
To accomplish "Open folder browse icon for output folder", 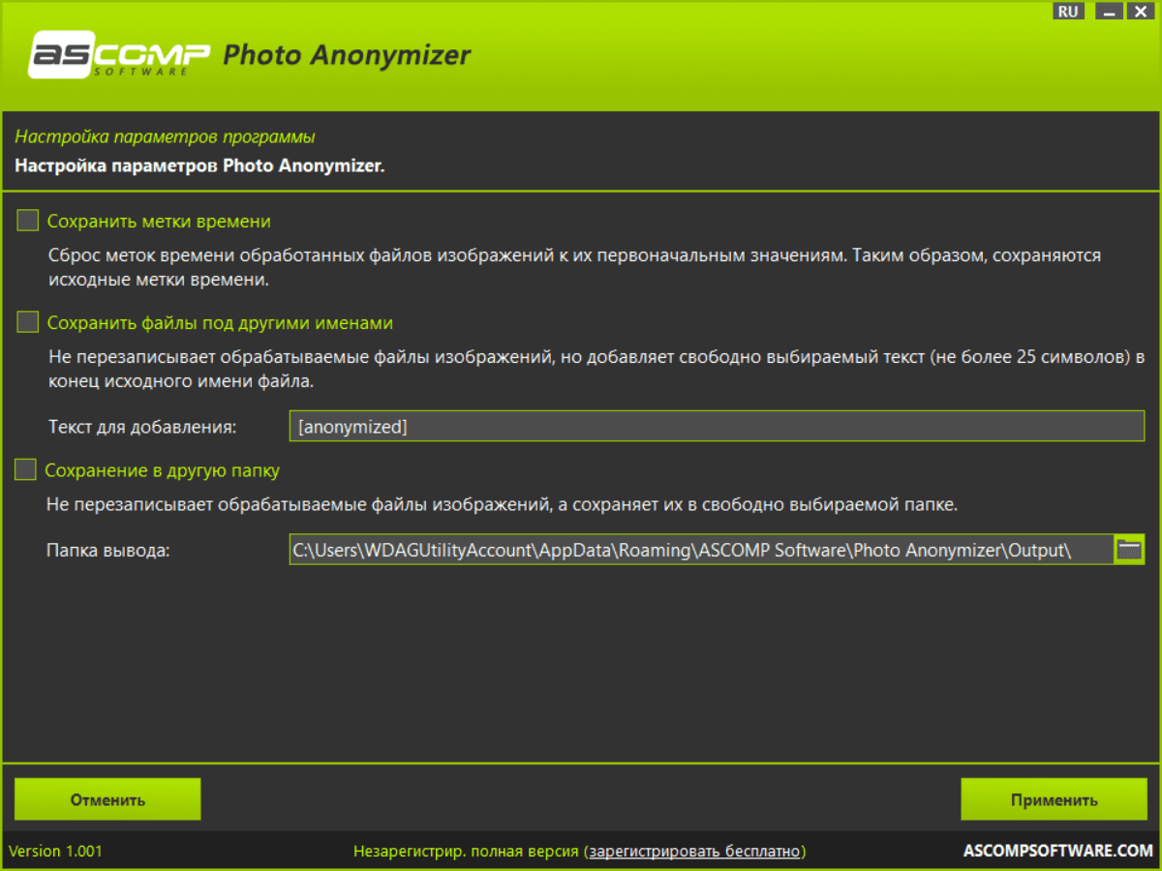I will 1130,550.
